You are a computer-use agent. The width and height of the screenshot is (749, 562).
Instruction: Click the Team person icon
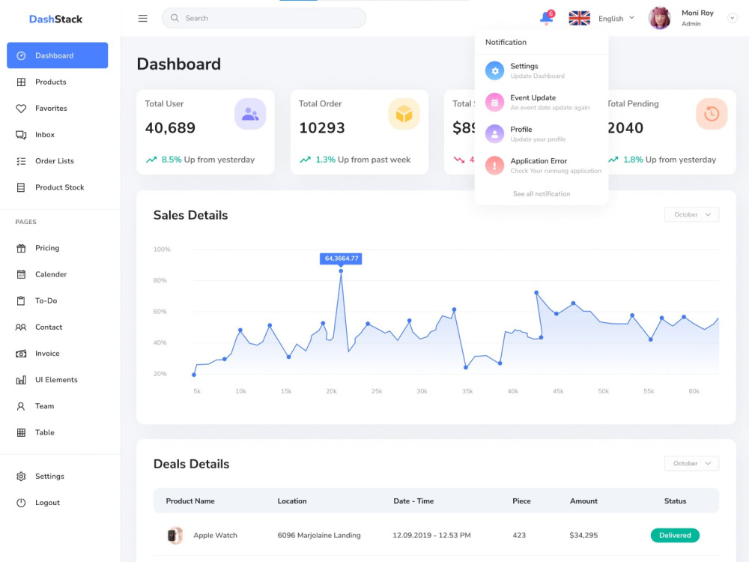click(21, 406)
